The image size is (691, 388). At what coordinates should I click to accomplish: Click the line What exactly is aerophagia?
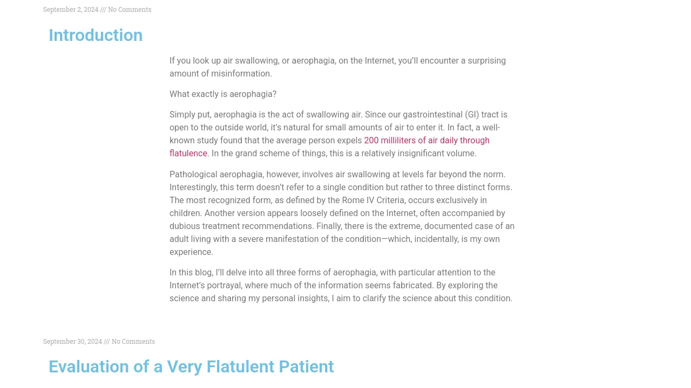tap(223, 94)
